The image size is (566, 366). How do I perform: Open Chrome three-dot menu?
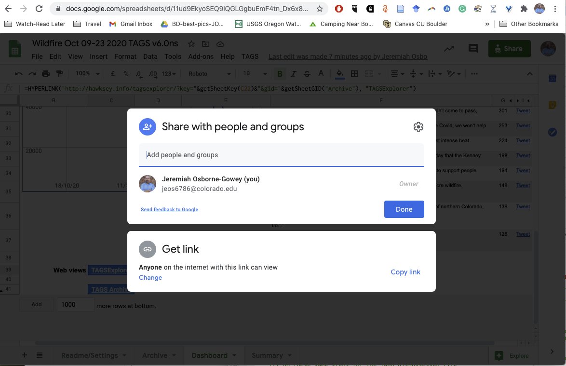(555, 9)
